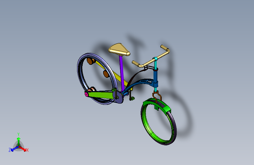Image resolution: width=254 pixels, height=165 pixels.
Task: Click the blue Z axis on orientation triad
Action: [14, 149]
